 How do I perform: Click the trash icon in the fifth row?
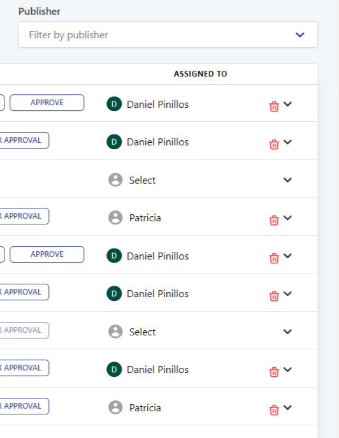(274, 258)
